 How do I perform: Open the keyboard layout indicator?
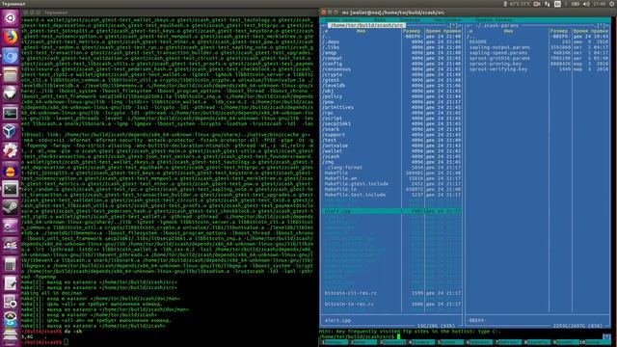[557, 4]
